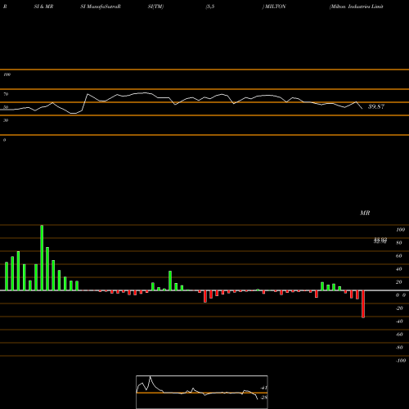Image resolution: width=409 pixels, height=409 pixels.
Task: Click the 70 level label on the RSI axis
Action: (6, 94)
